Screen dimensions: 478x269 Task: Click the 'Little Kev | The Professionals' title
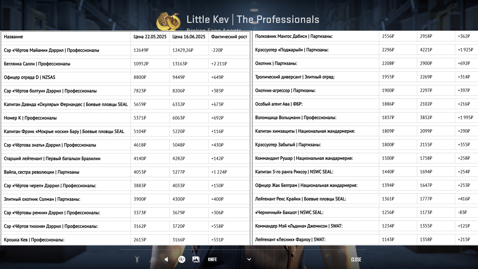[x=253, y=20]
